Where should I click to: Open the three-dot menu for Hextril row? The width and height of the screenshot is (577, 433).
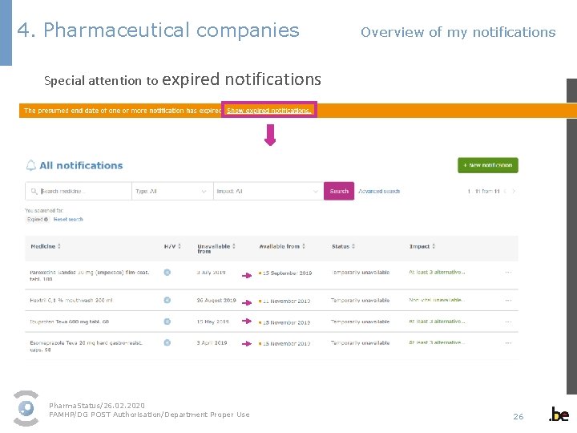pyautogui.click(x=508, y=301)
